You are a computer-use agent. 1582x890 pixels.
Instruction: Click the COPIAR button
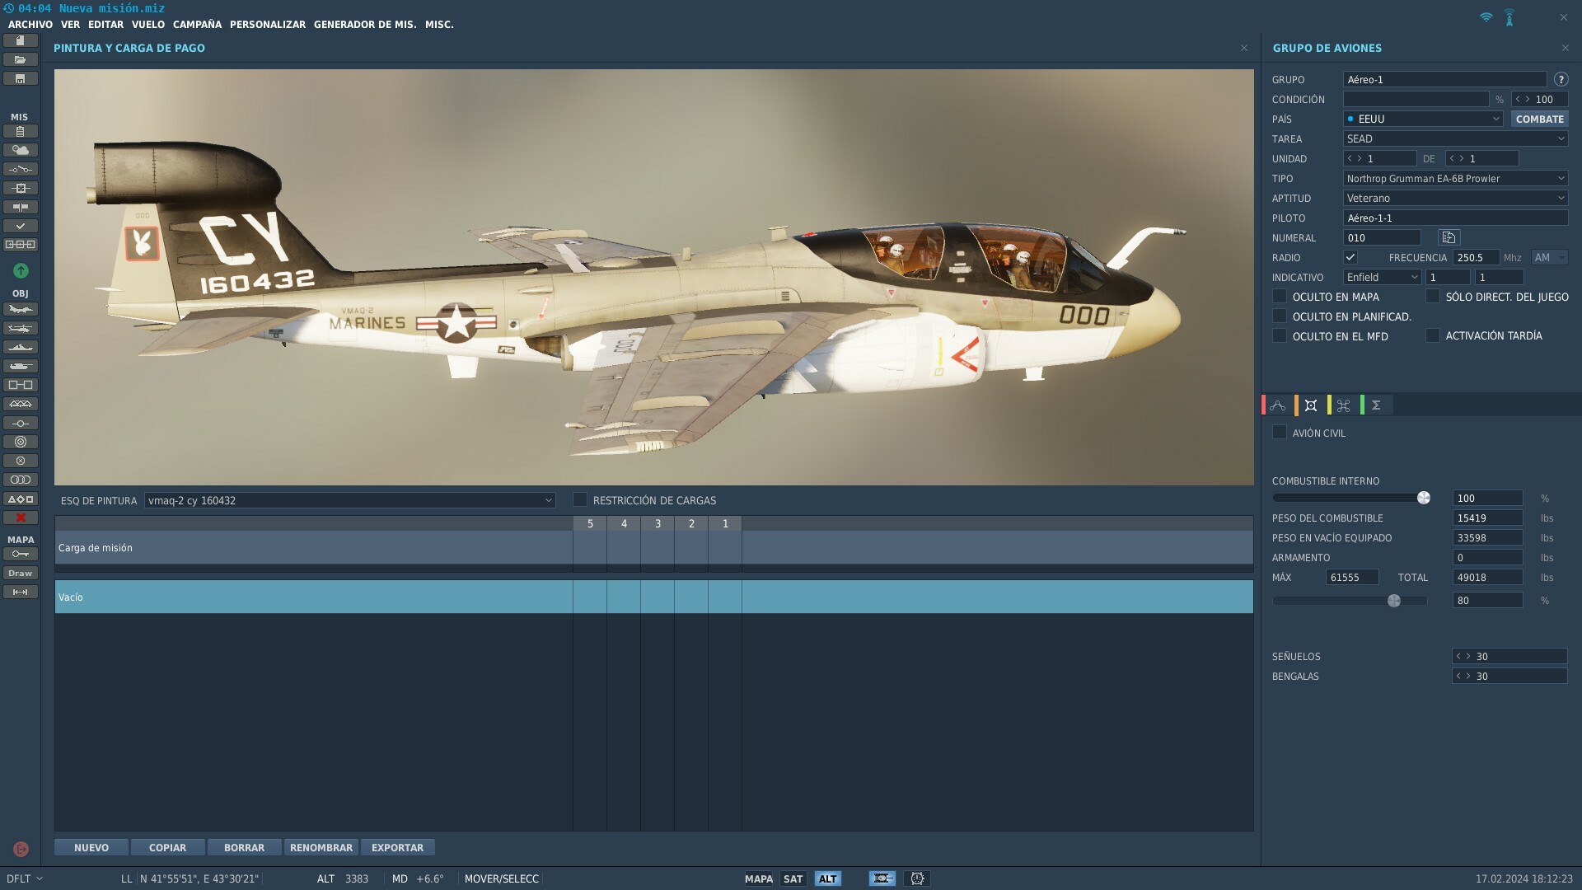point(167,847)
